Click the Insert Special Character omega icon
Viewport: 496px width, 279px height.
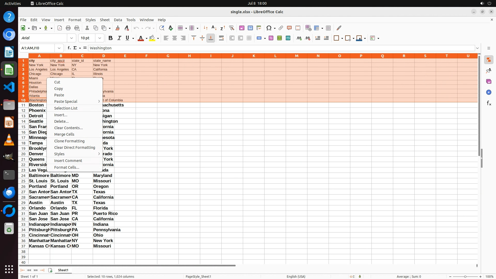pyautogui.click(x=269, y=28)
